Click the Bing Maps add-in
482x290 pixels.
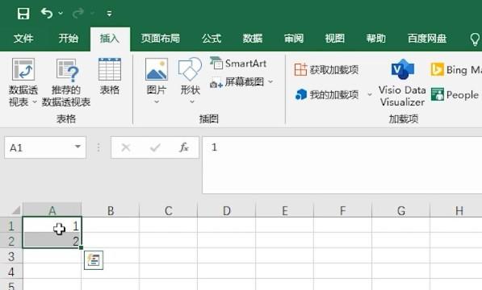pyautogui.click(x=456, y=70)
